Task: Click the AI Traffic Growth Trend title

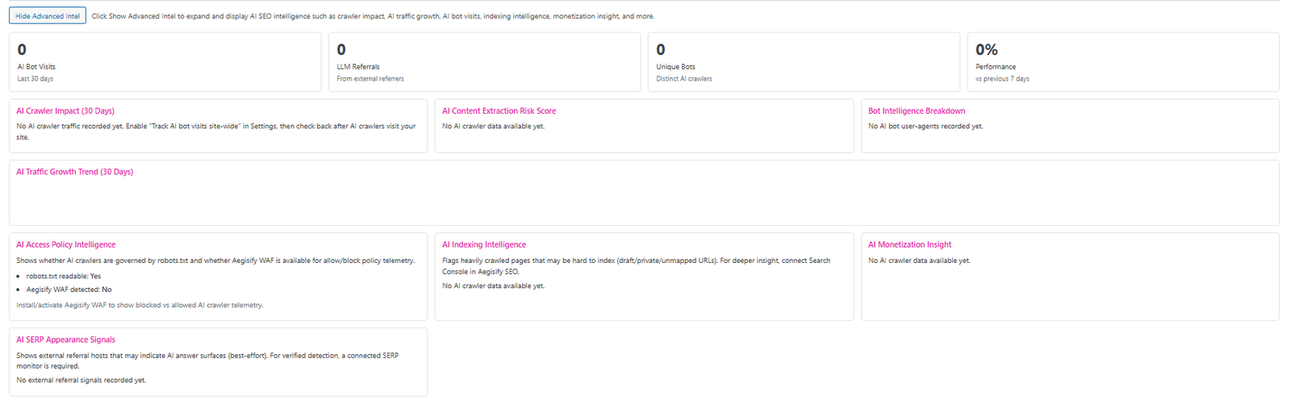Action: [x=74, y=172]
